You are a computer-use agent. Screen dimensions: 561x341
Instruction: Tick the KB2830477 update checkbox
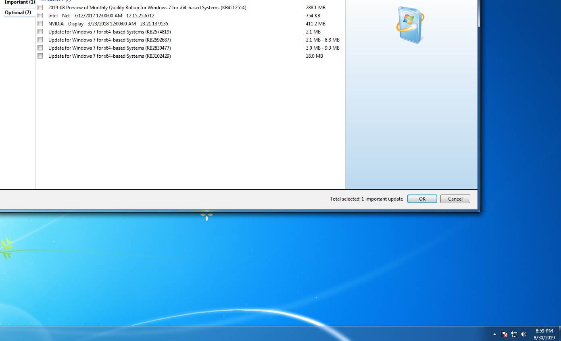(40, 48)
